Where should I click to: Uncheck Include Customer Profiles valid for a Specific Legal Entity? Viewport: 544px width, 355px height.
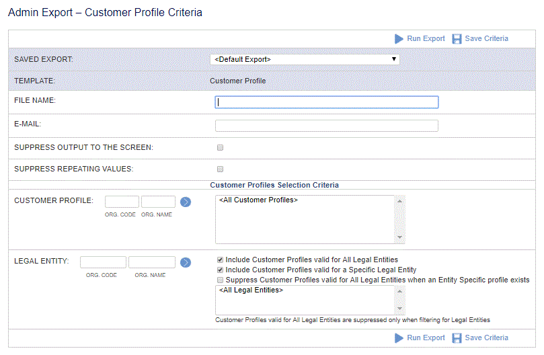coord(220,270)
